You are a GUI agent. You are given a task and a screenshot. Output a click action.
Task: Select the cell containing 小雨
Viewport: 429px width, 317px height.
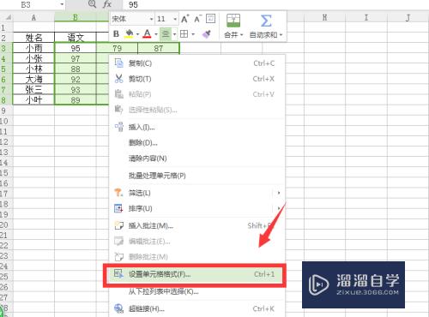click(33, 48)
